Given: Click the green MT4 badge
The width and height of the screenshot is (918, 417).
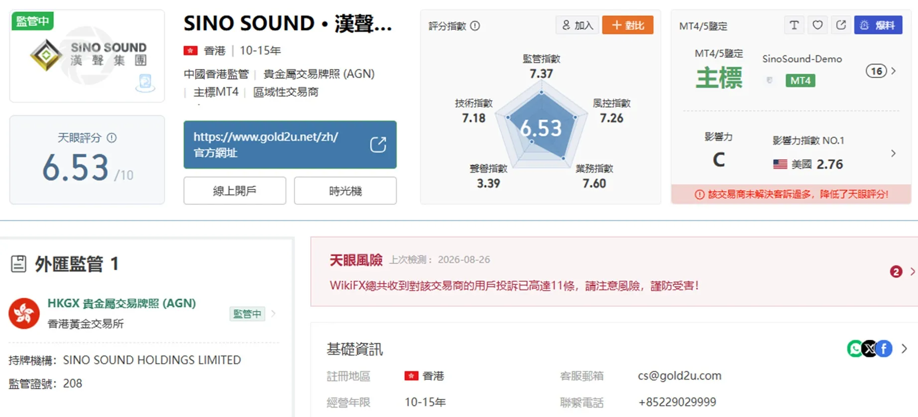Looking at the screenshot, I should (x=800, y=80).
